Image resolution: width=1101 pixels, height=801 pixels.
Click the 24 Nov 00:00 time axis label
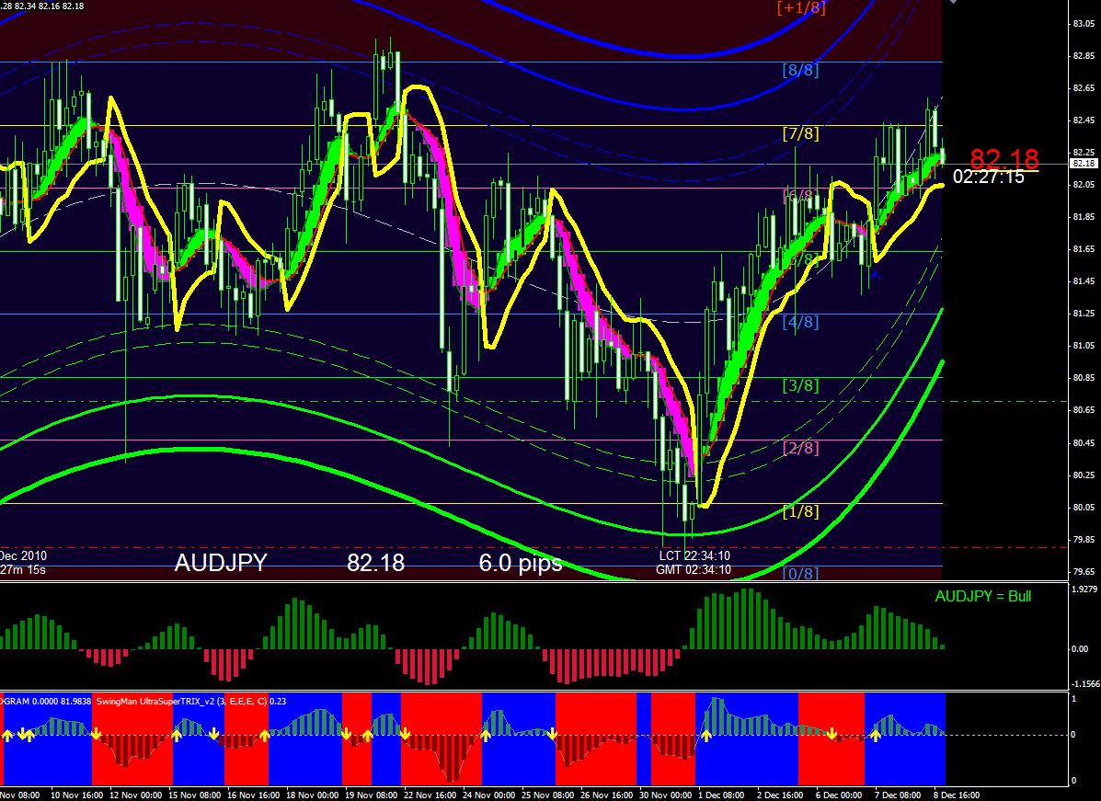pyautogui.click(x=489, y=795)
